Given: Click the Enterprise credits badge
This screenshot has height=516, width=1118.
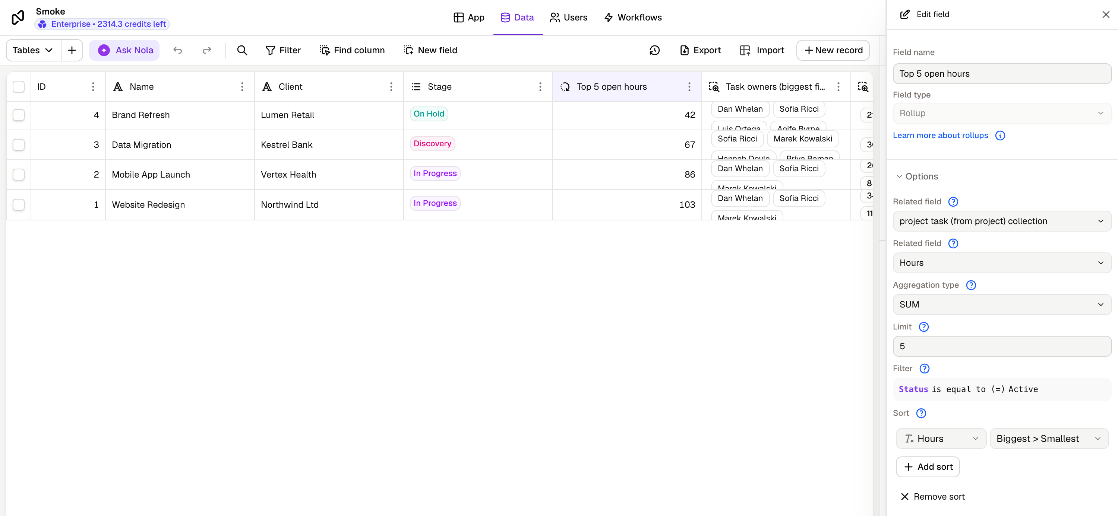Looking at the screenshot, I should click(x=102, y=24).
